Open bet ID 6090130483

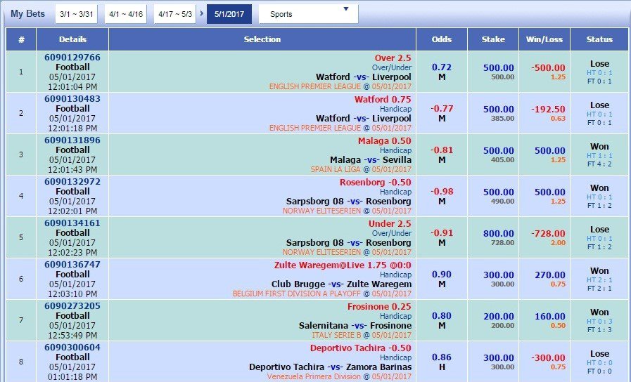pyautogui.click(x=72, y=99)
